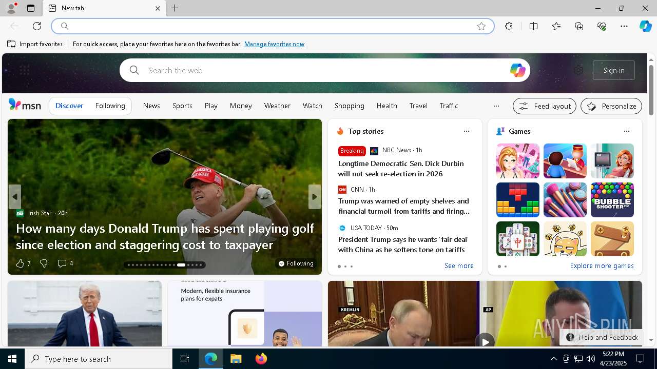The width and height of the screenshot is (657, 369).
Task: Open the volume control in system tray
Action: point(591,359)
